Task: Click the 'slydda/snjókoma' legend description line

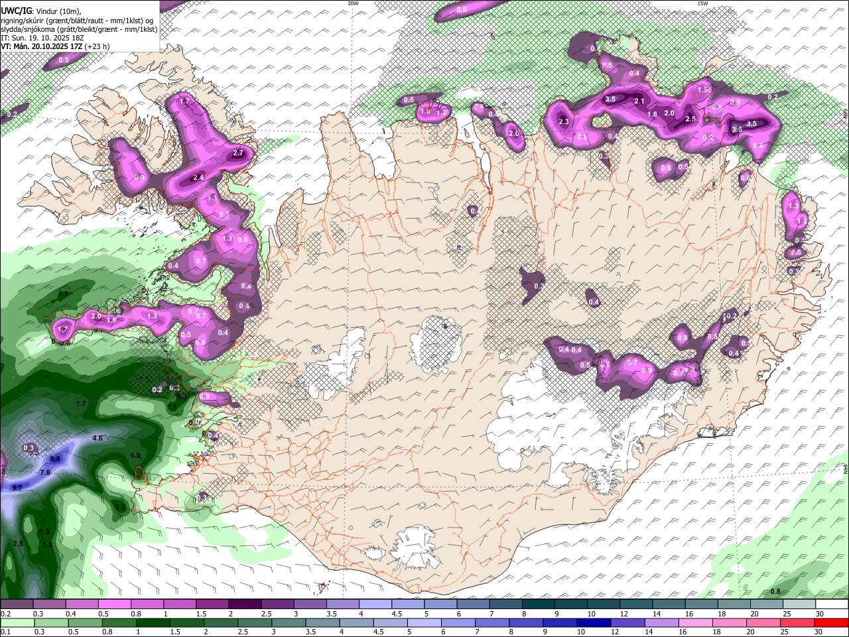Action: coord(79,29)
